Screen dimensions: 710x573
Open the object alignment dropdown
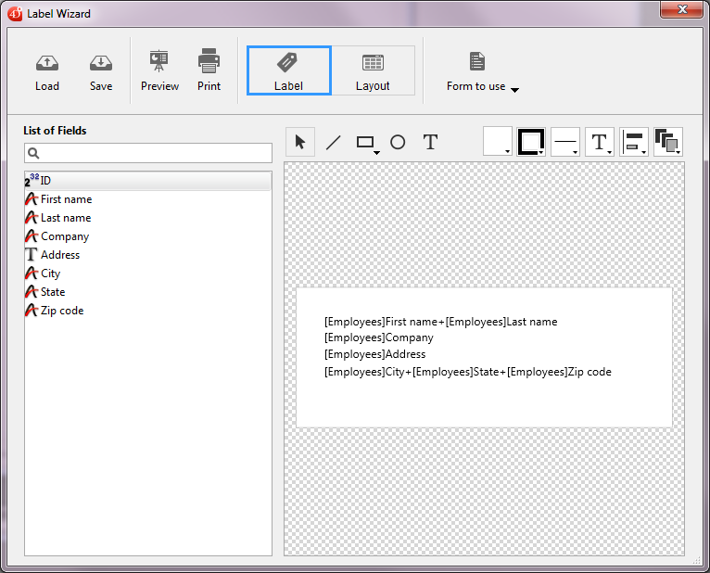(634, 142)
